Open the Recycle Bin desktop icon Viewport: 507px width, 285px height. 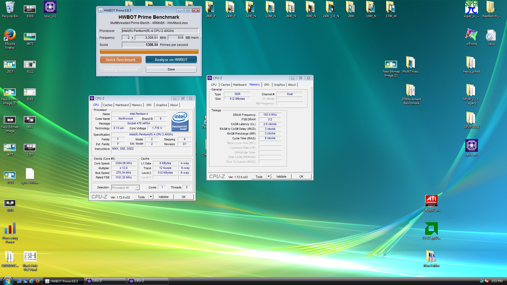(x=10, y=9)
